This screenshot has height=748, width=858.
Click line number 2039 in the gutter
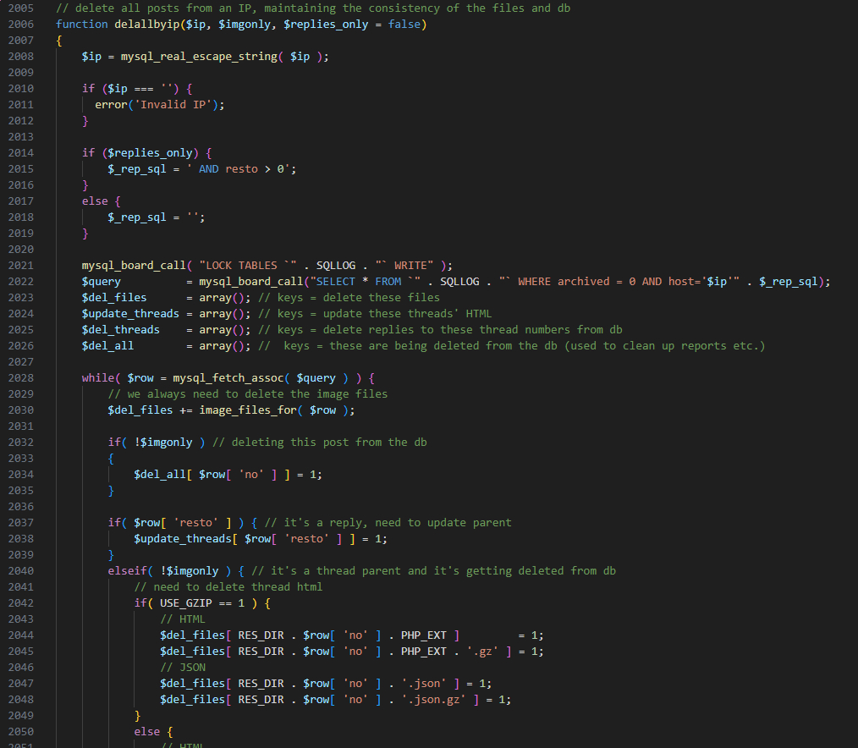point(21,555)
